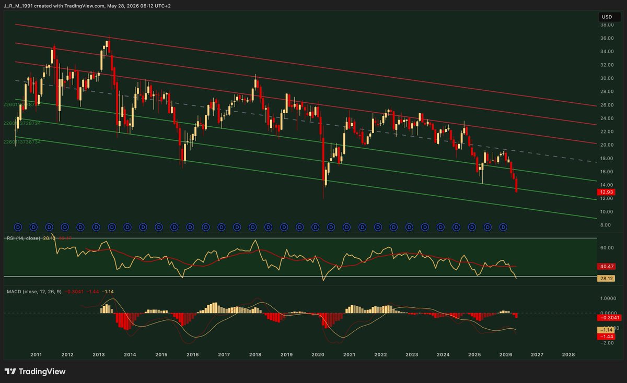Click the 2012 year label on time axis
627x383 pixels.
(67, 354)
